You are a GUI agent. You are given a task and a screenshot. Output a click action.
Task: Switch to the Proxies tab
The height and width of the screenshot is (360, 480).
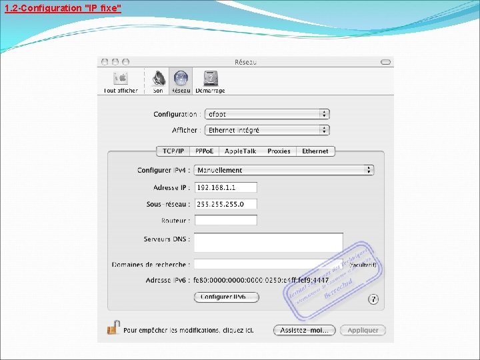(279, 151)
